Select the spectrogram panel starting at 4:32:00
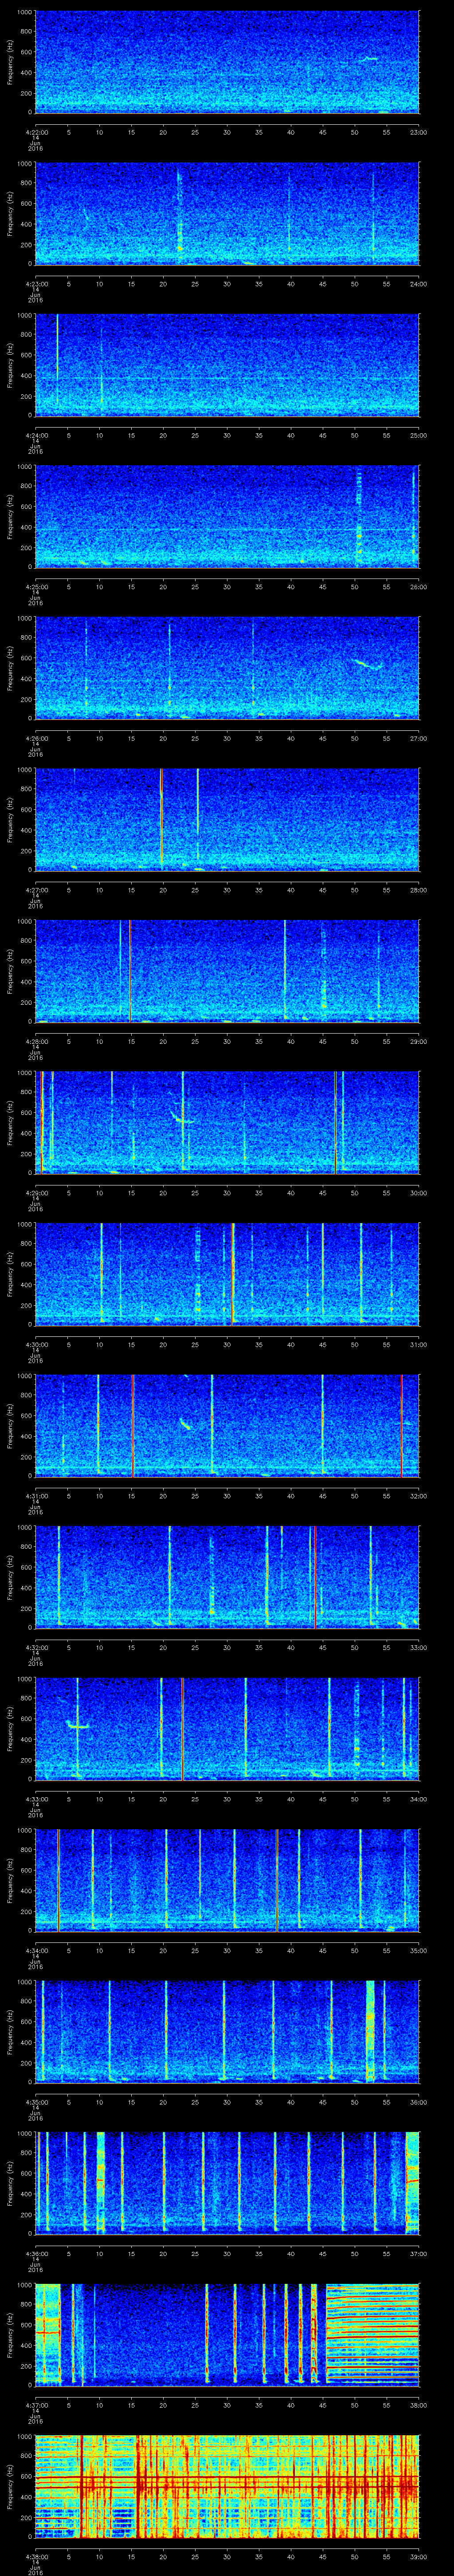The image size is (454, 2576). 227,1577
